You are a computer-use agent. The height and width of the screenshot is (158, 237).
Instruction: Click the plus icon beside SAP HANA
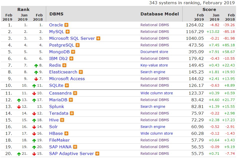[75, 147]
